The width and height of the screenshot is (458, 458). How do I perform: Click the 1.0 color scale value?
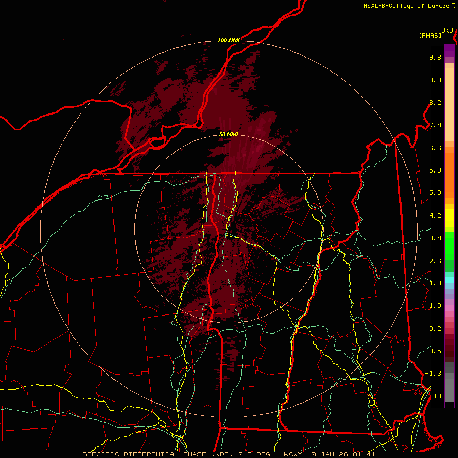pos(435,306)
